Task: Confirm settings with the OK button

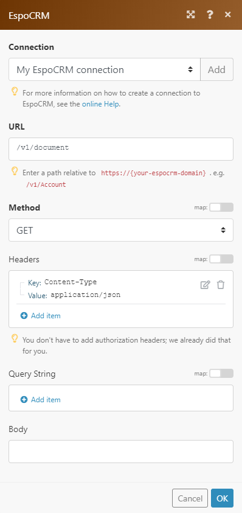Action: point(222,498)
